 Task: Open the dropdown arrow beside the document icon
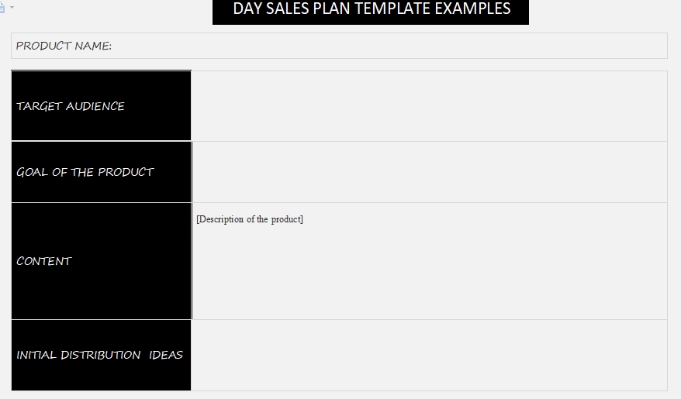(x=12, y=7)
